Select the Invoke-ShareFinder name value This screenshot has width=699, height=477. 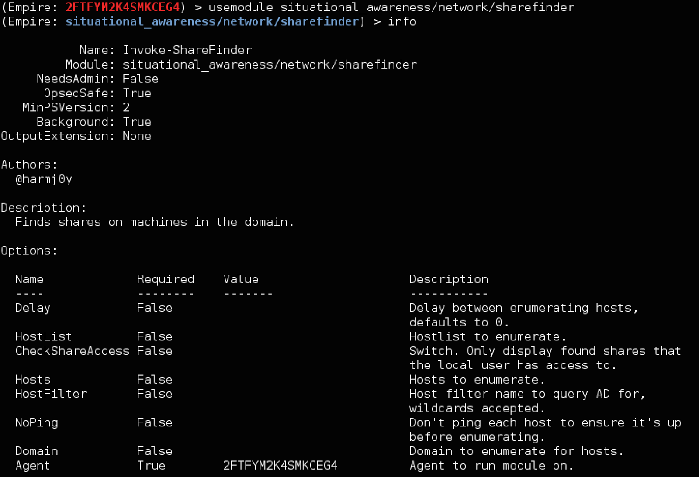coord(187,50)
